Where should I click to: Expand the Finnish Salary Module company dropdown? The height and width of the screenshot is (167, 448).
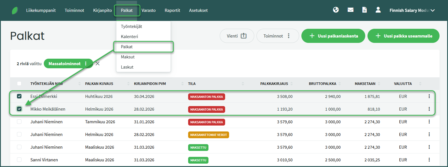[412, 10]
